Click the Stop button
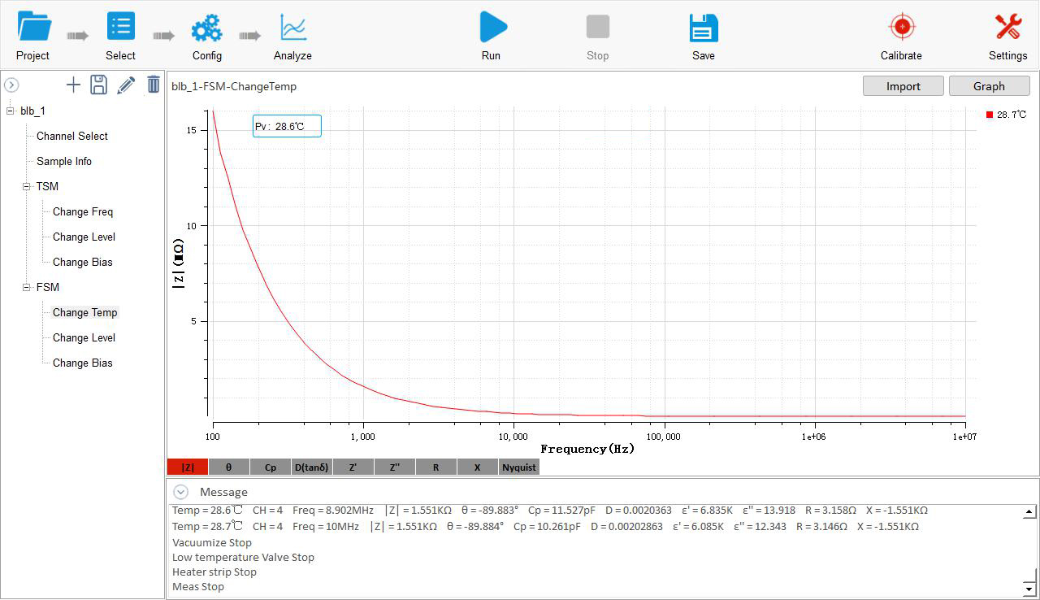Screen dimensions: 1040x600 tap(598, 27)
